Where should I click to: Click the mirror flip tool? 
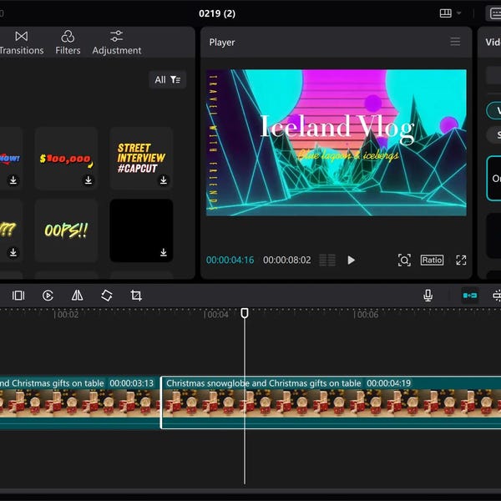[77, 296]
